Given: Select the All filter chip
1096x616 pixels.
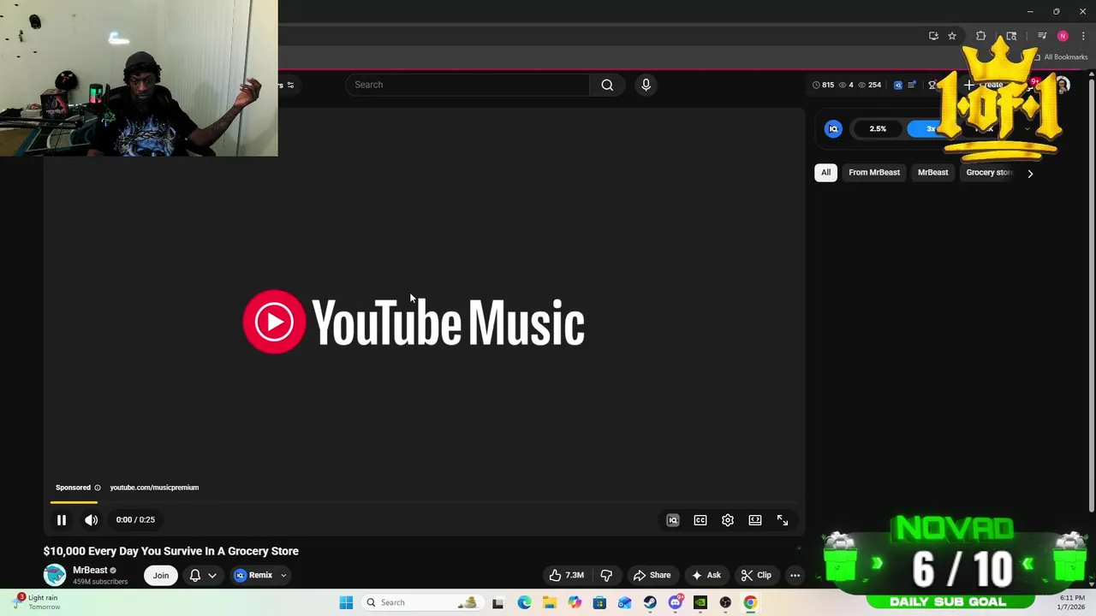Looking at the screenshot, I should point(825,173).
